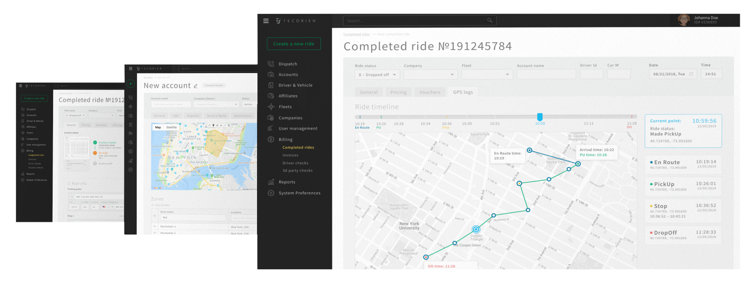The width and height of the screenshot is (755, 284).
Task: Click reports chart icon in New account sidebar
Action: coord(130,160)
